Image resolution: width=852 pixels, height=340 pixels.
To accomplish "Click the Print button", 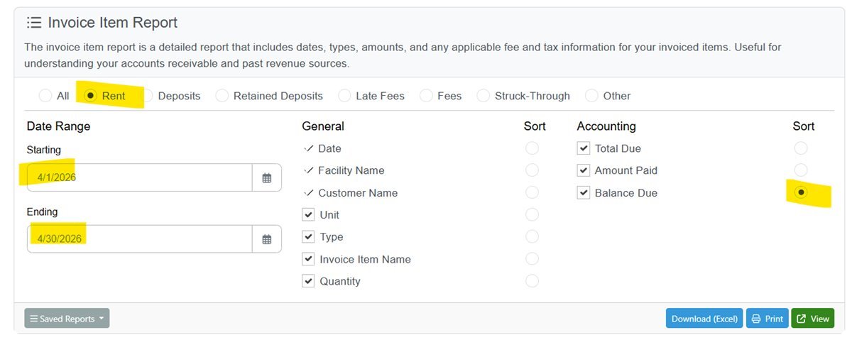I will click(x=767, y=319).
